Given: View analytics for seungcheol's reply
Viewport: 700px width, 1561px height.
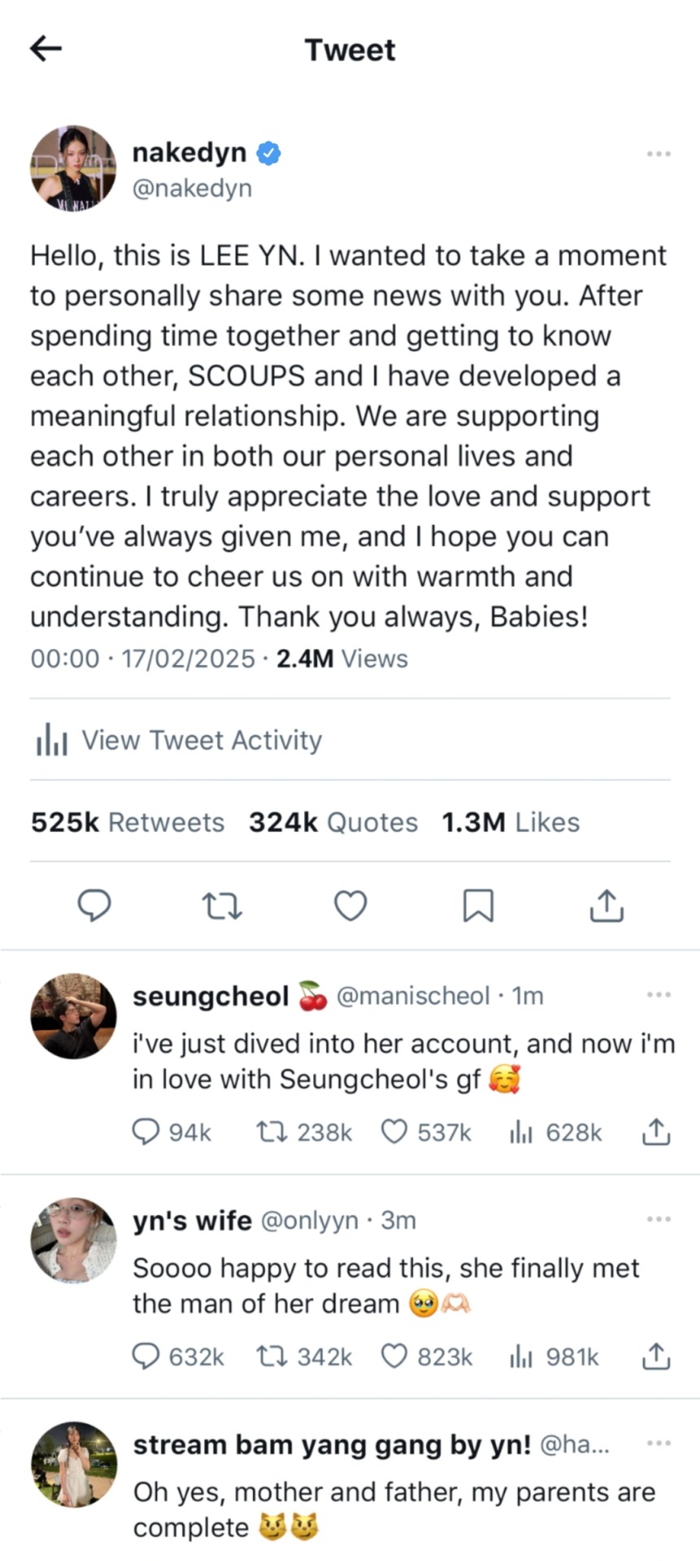Looking at the screenshot, I should pos(520,1132).
